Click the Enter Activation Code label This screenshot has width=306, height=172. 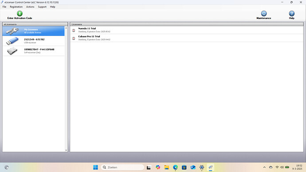pyautogui.click(x=20, y=18)
